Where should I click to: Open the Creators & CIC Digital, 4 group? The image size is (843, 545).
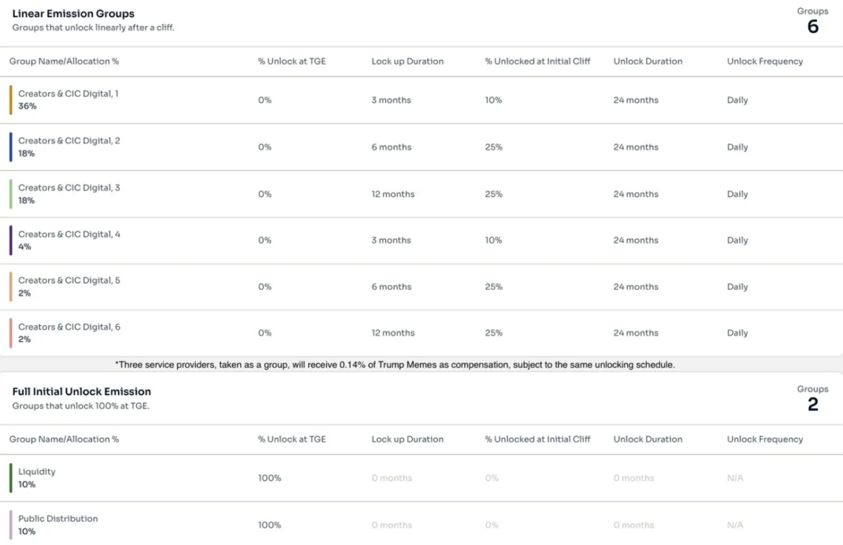pyautogui.click(x=69, y=234)
